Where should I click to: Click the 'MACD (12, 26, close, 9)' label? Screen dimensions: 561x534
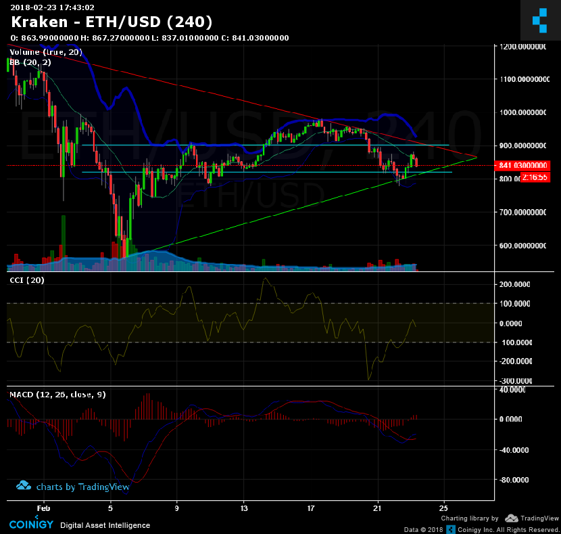coord(57,395)
